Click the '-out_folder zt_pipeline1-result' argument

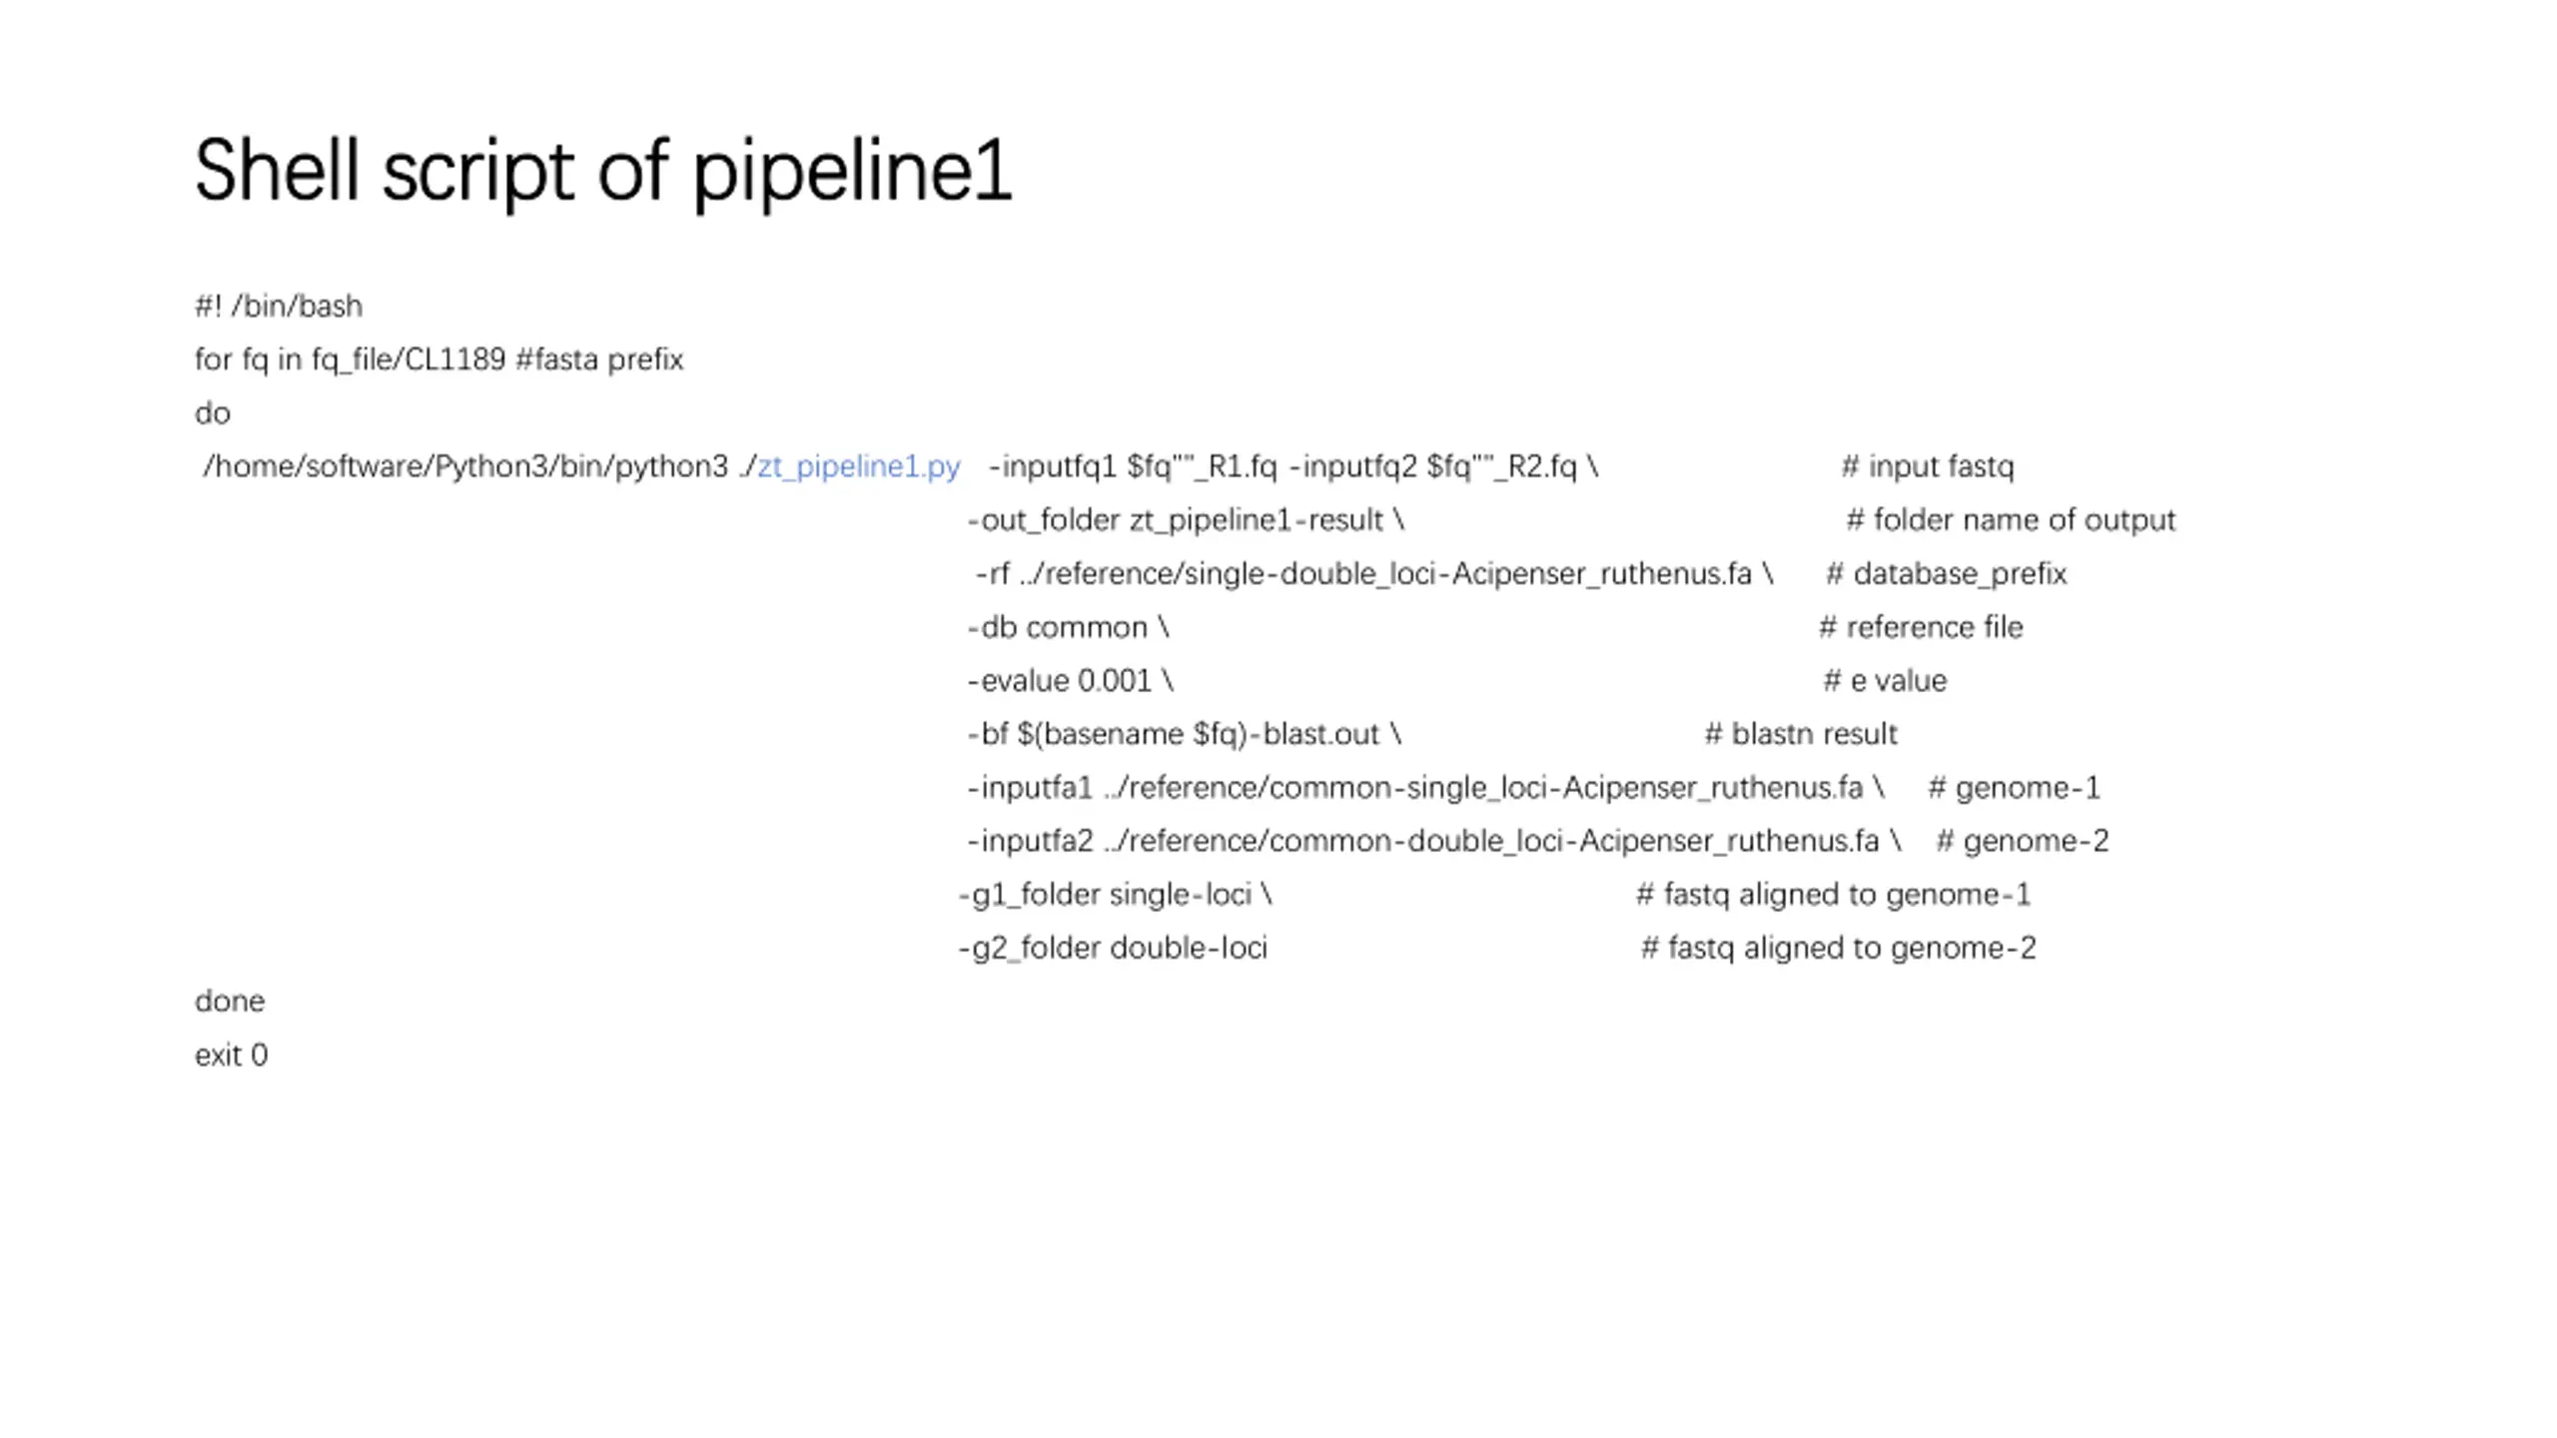[x=1186, y=521]
